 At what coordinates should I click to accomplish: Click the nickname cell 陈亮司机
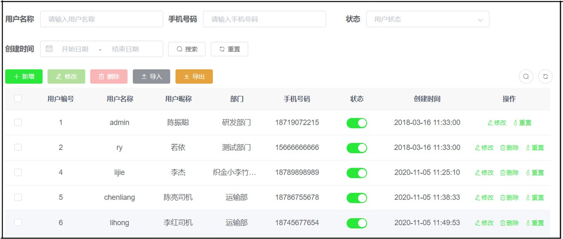point(178,197)
